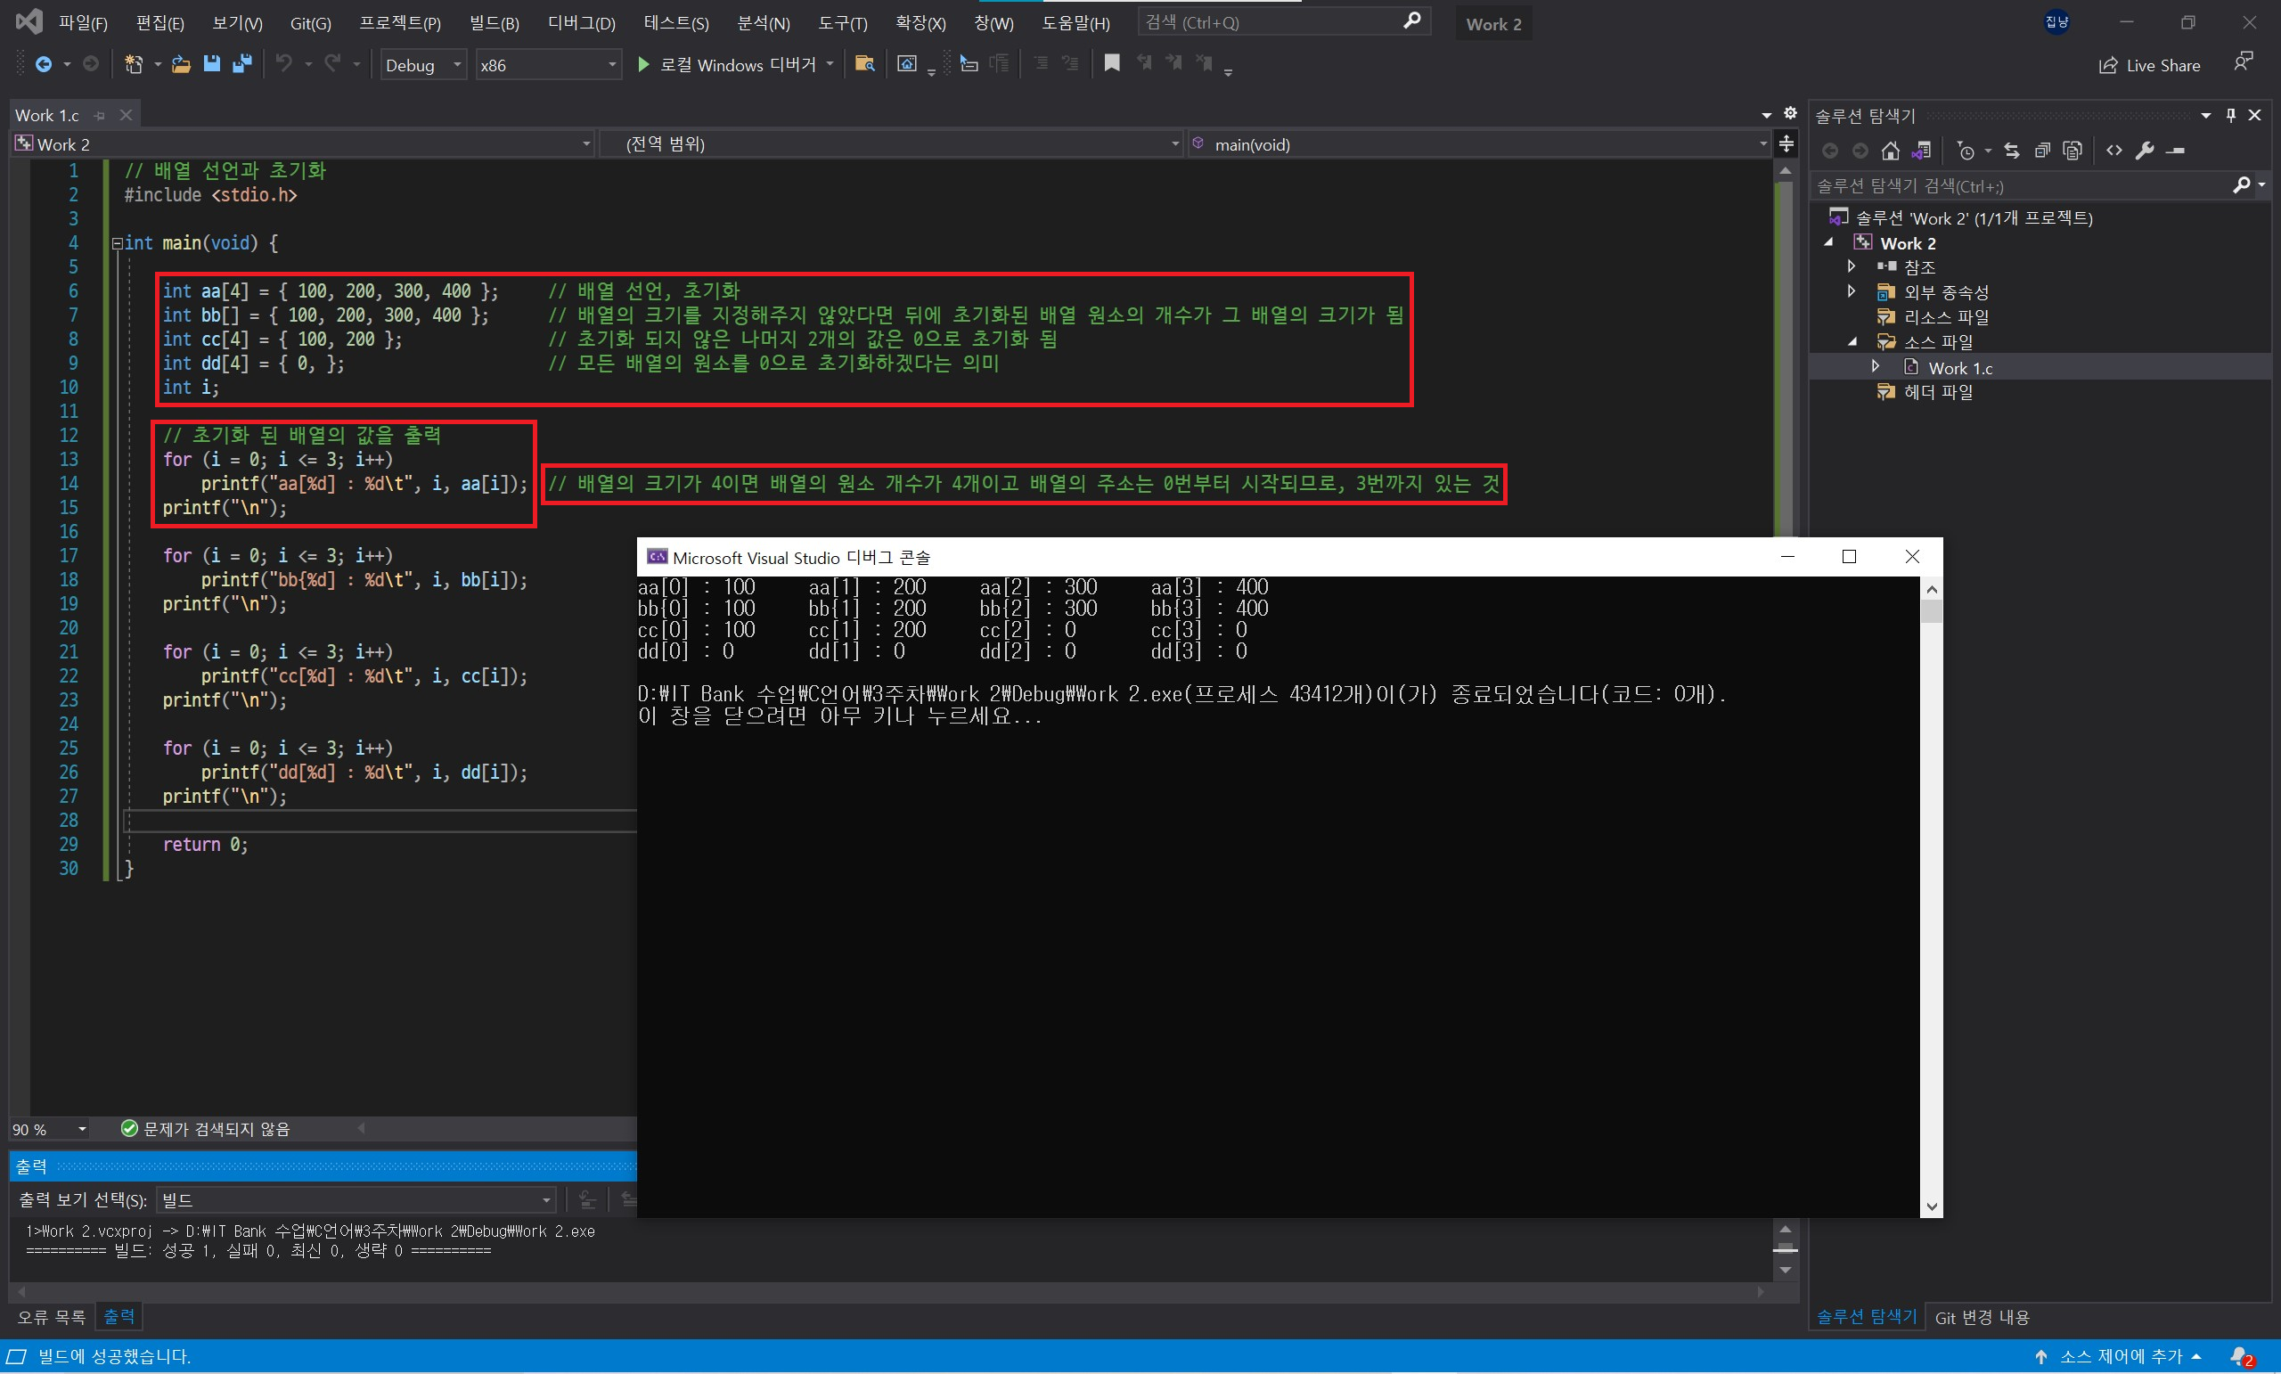2281x1374 pixels.
Task: Click the Save All toolbar icon
Action: pyautogui.click(x=242, y=64)
